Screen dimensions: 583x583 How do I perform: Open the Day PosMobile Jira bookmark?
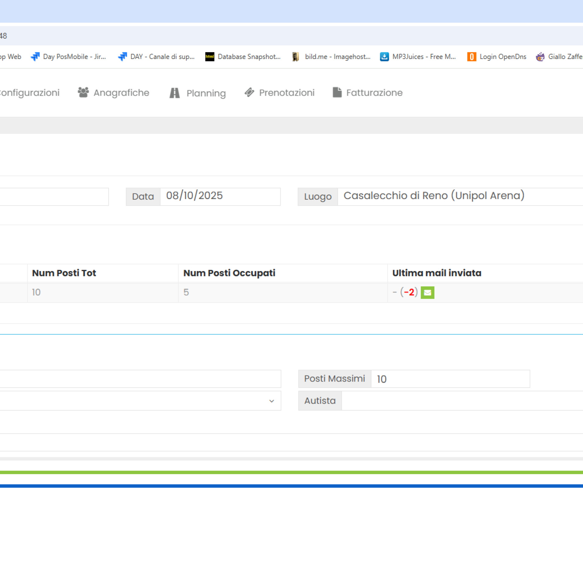tap(68, 57)
